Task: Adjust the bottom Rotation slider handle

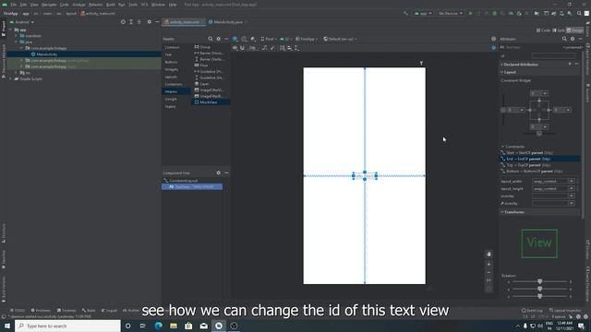Action: click(x=539, y=296)
